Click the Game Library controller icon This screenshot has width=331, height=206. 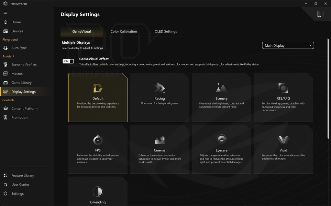[x=5, y=83]
